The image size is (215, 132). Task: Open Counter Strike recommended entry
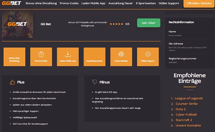pos(187,104)
